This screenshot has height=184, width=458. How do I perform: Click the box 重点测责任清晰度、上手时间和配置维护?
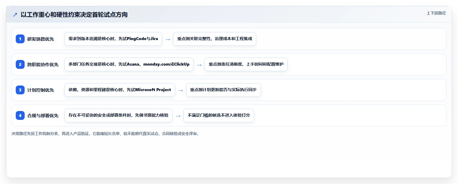click(x=246, y=64)
